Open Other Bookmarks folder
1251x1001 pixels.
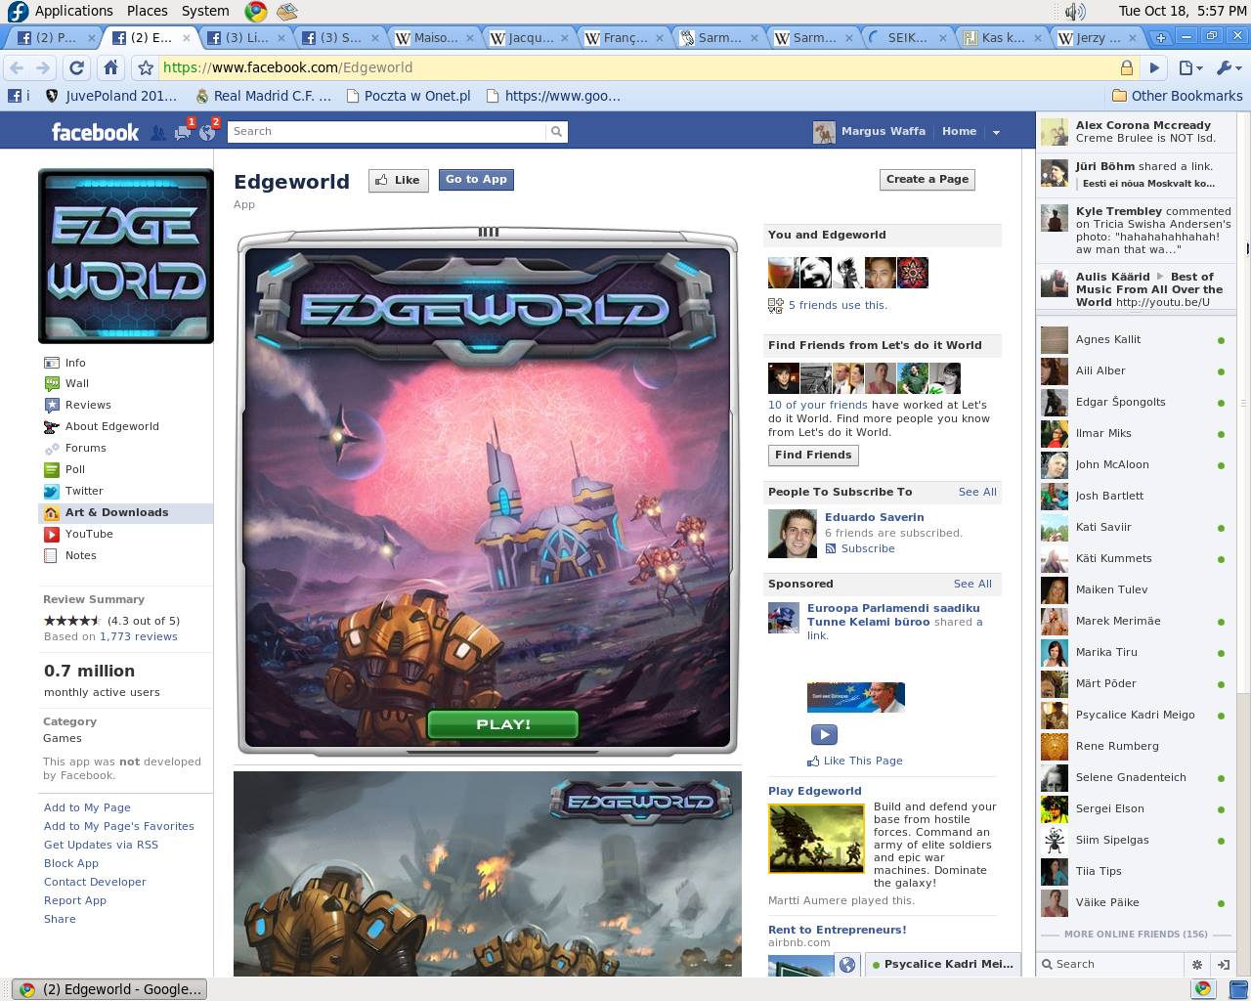tap(1177, 96)
